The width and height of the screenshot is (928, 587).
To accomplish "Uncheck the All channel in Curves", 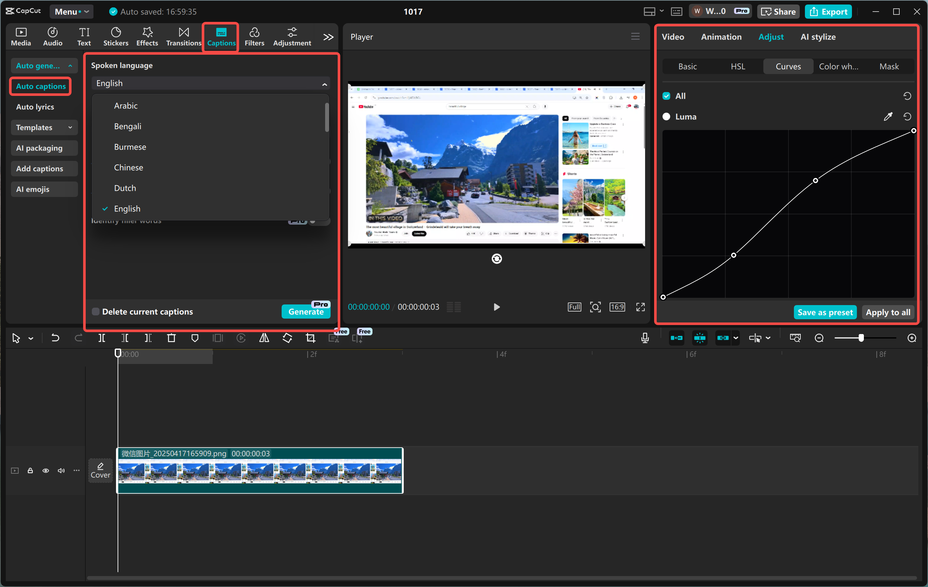I will [666, 96].
